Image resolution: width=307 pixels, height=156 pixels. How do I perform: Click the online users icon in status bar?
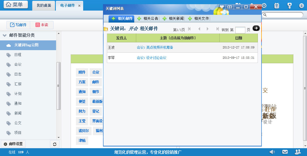(x=298, y=152)
